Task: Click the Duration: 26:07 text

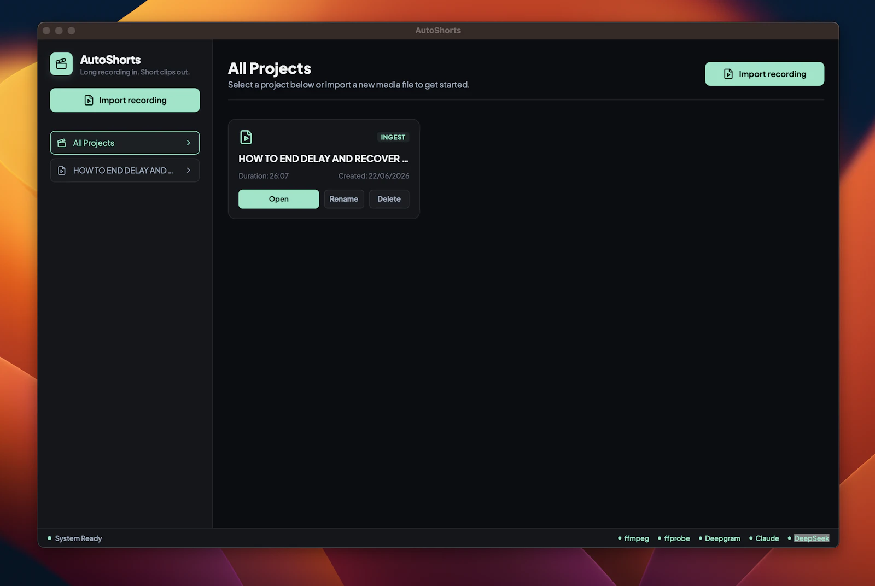Action: click(x=264, y=176)
